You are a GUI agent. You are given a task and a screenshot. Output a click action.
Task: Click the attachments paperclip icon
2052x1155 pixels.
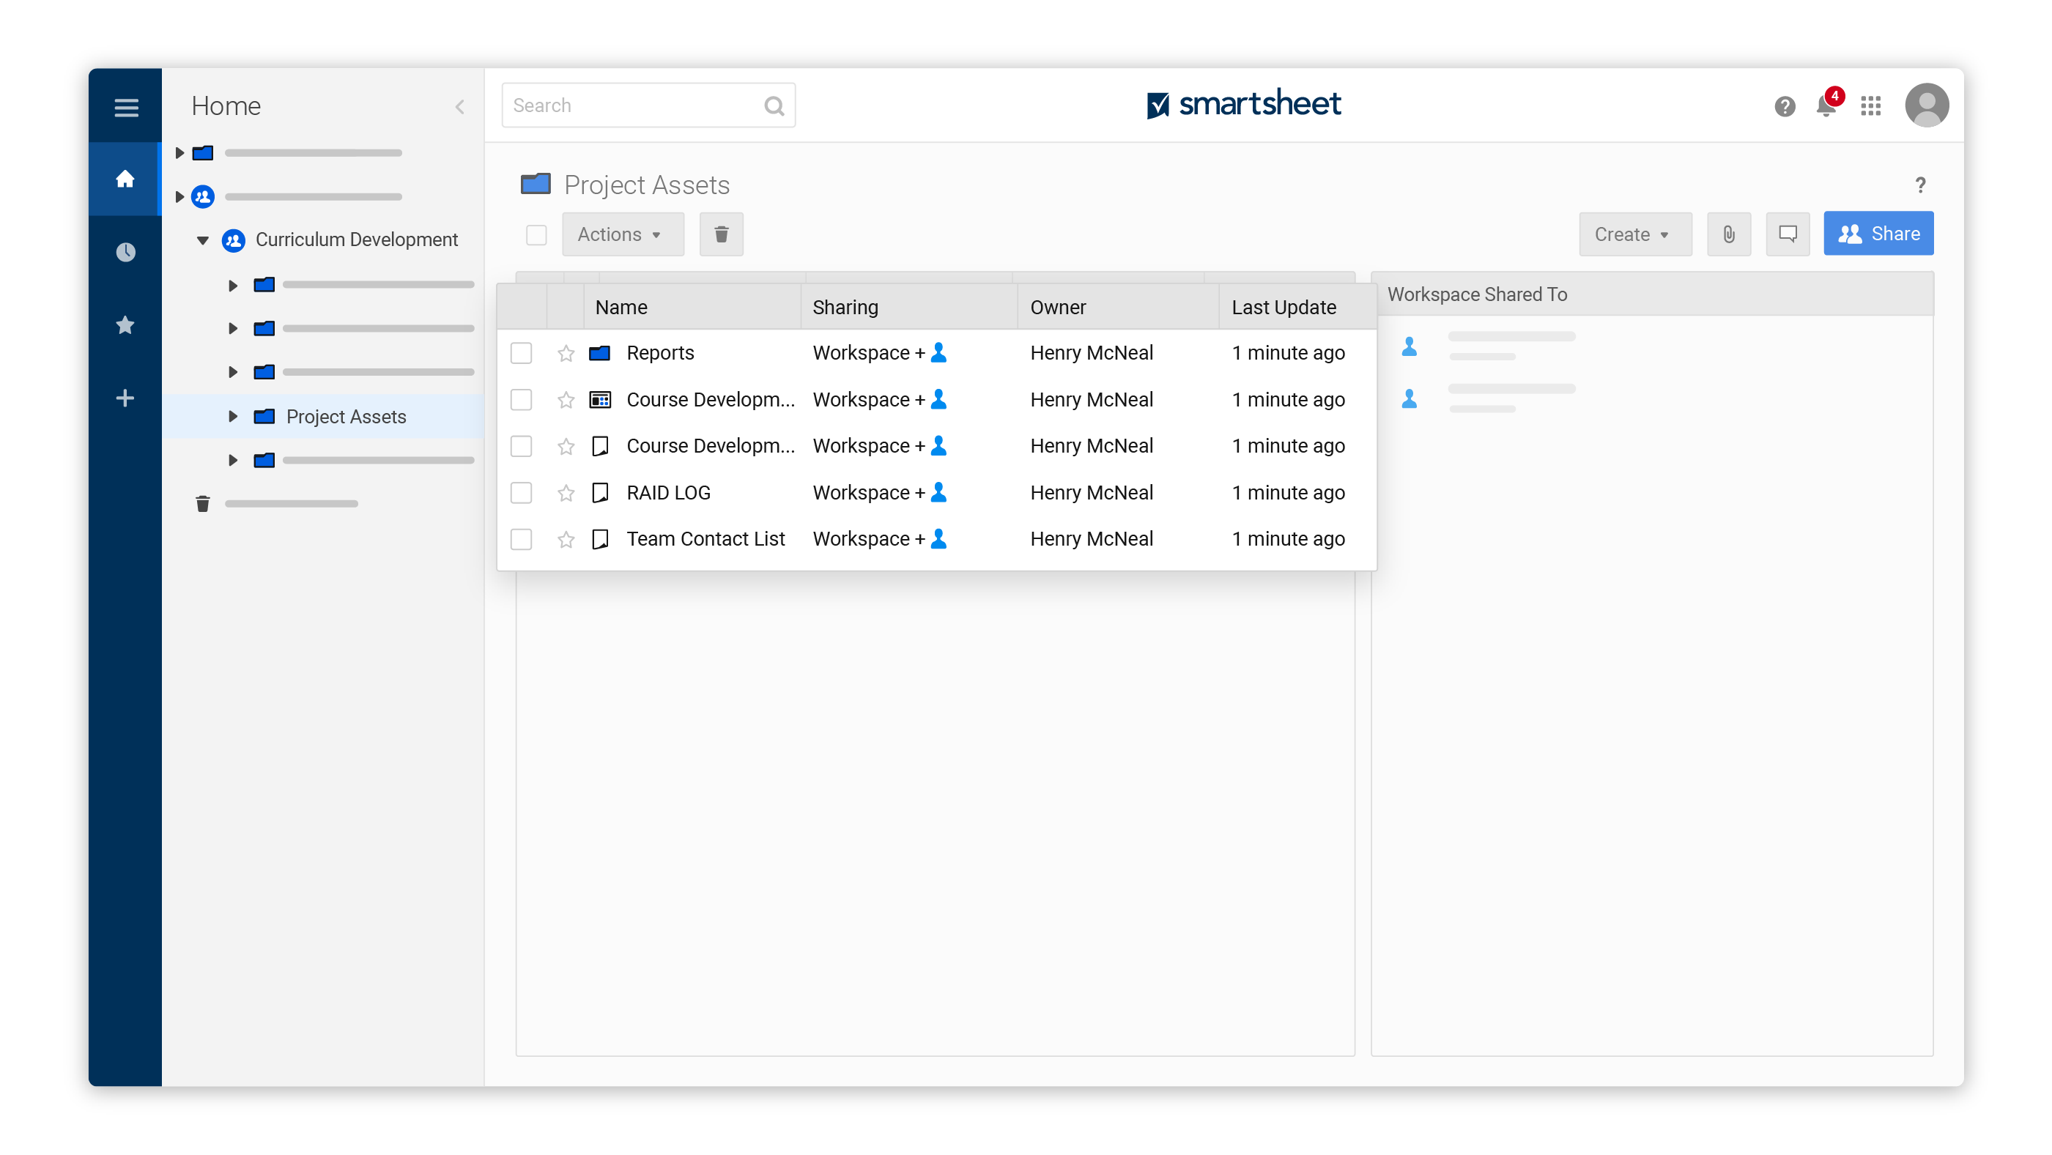(1729, 234)
